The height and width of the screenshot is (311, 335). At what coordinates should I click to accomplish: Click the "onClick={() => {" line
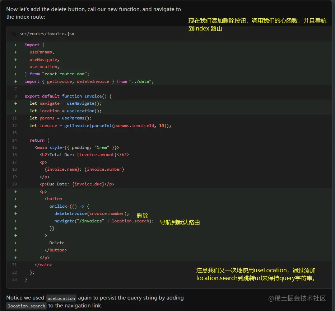point(69,206)
